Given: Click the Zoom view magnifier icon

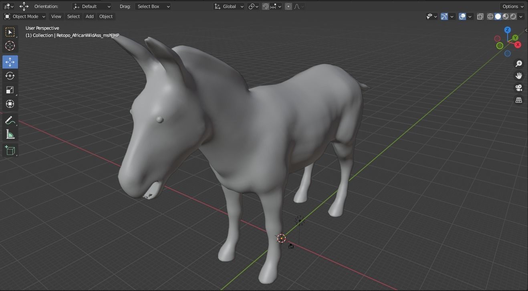Looking at the screenshot, I should pos(519,64).
